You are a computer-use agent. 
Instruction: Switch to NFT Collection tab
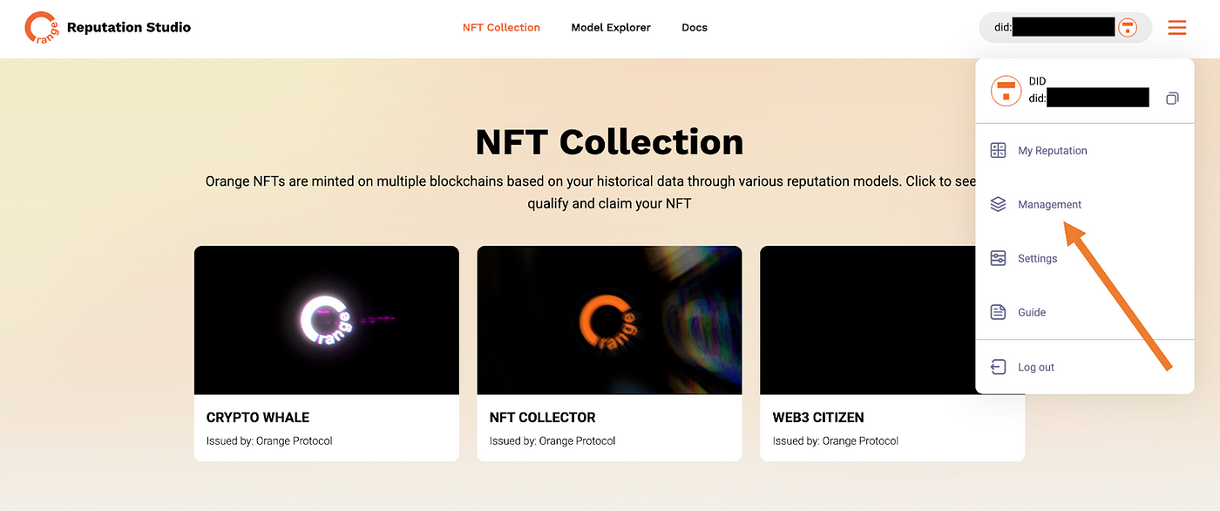coord(501,28)
